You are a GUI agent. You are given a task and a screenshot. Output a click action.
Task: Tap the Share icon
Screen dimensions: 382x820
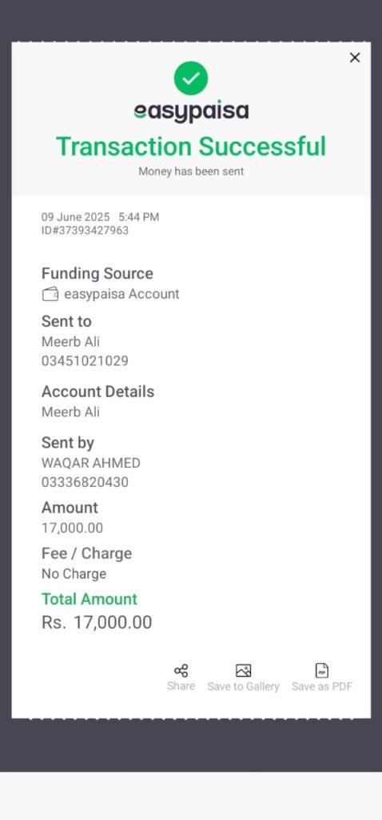tap(181, 670)
